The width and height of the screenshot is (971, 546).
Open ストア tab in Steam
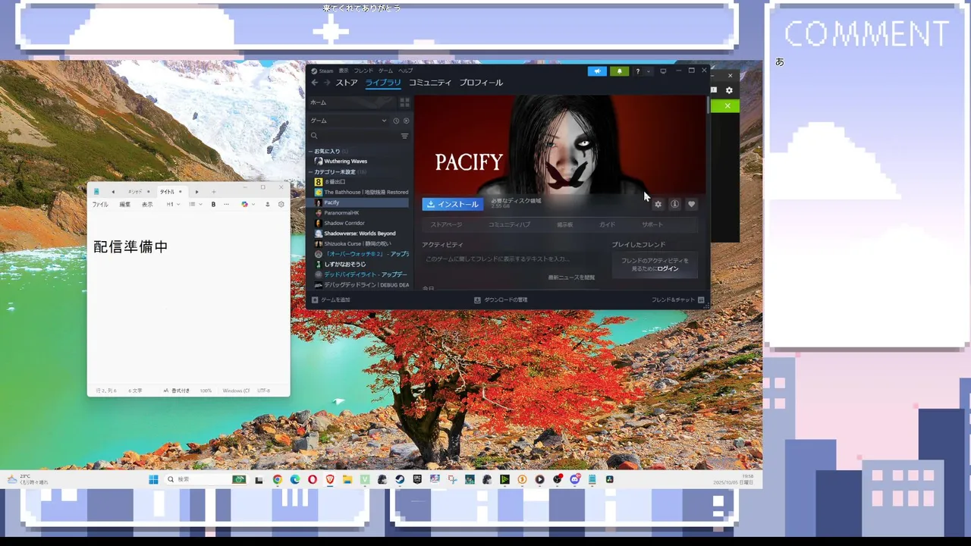pyautogui.click(x=347, y=83)
